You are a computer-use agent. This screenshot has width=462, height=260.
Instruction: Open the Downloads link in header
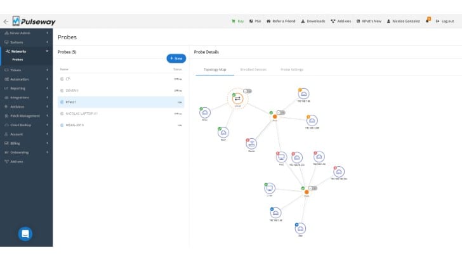(x=313, y=21)
